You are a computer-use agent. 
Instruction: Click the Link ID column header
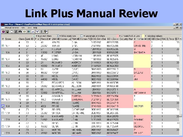coord(30,39)
